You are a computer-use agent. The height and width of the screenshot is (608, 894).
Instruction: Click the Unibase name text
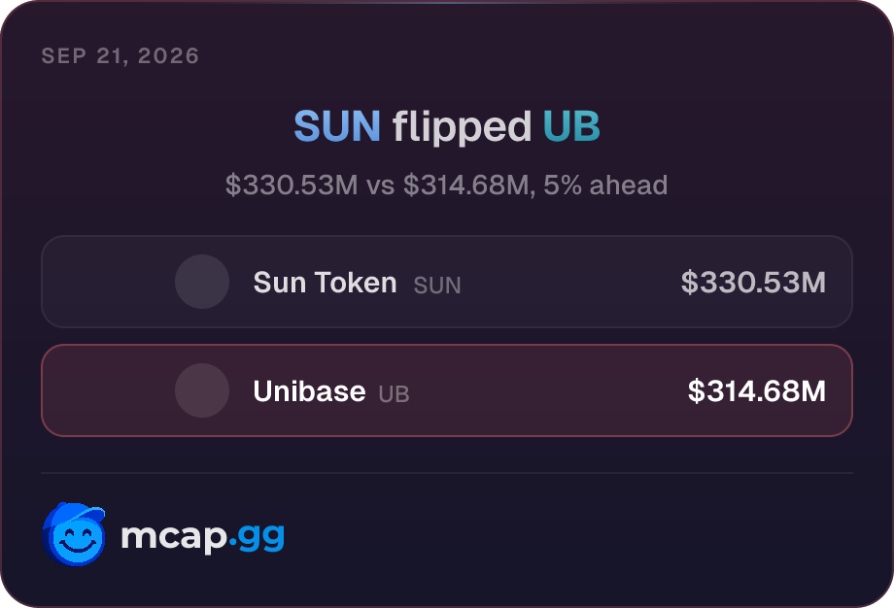[x=310, y=390]
